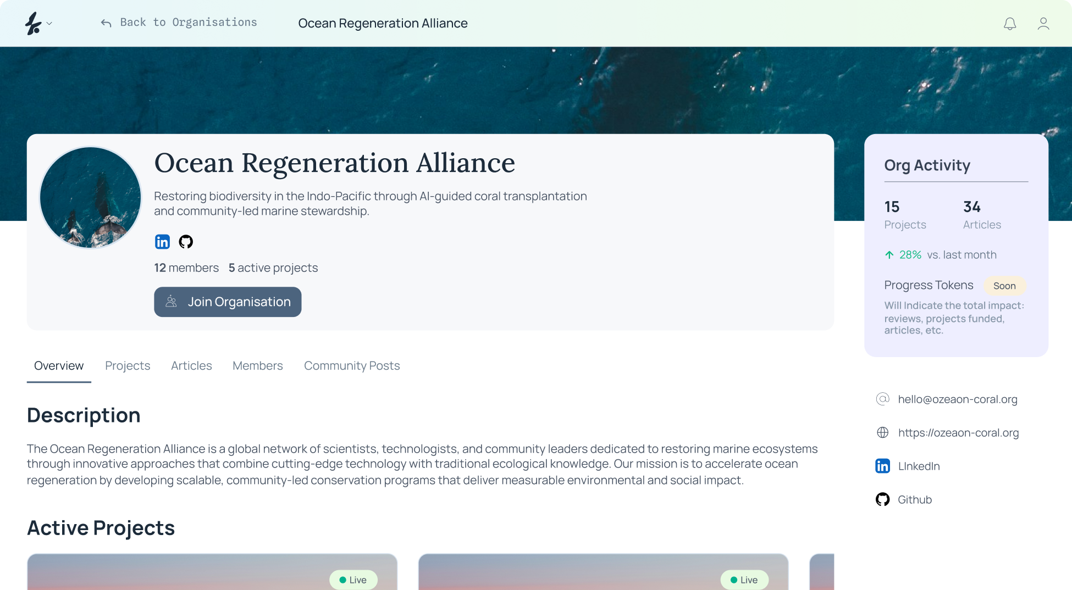
Task: Open the second active project card
Action: point(604,572)
